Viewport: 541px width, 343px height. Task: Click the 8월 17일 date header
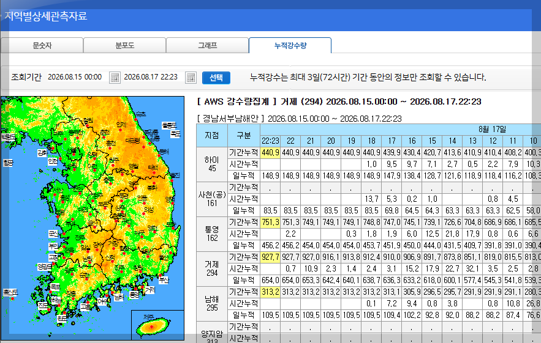pyautogui.click(x=493, y=130)
